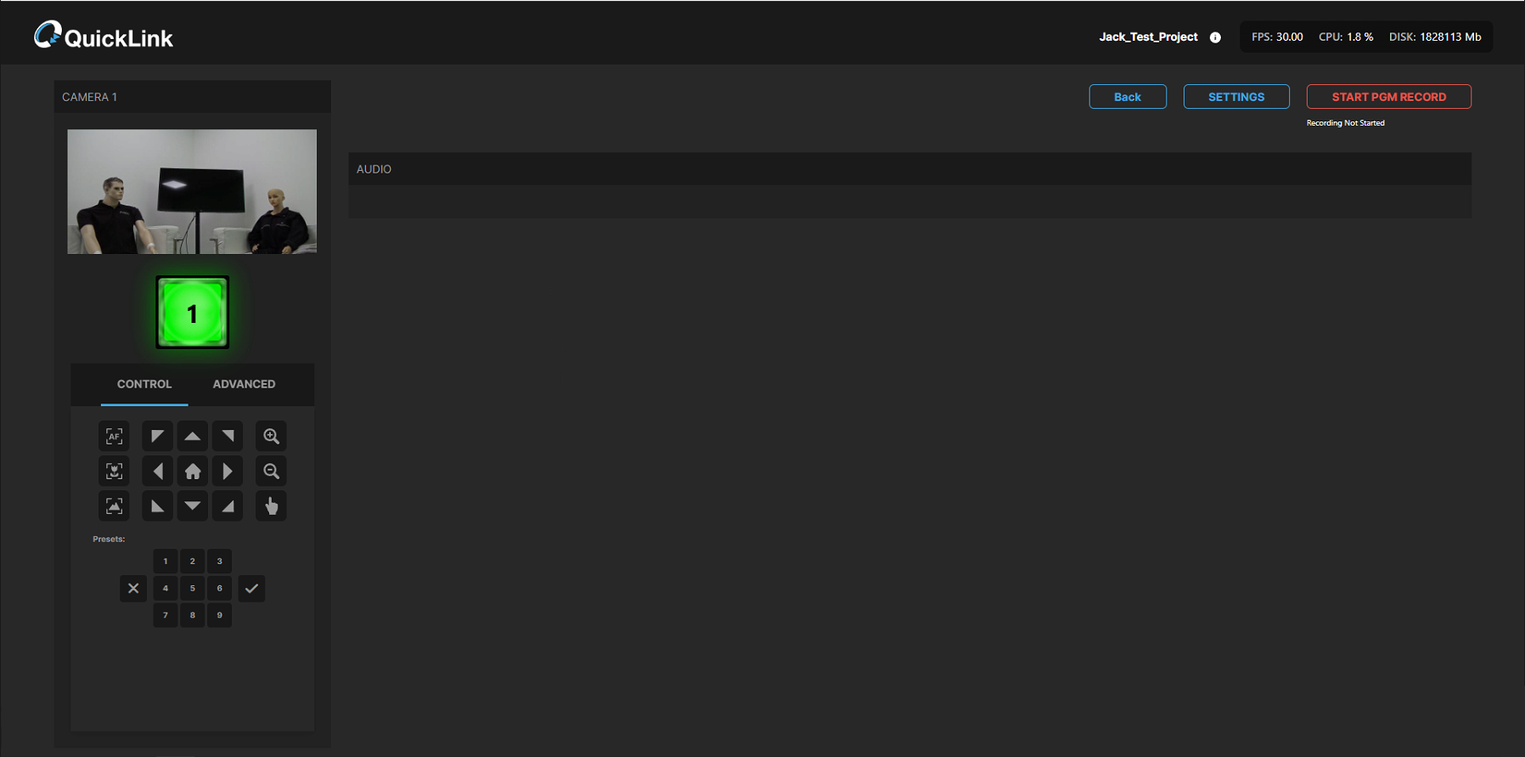Viewport: 1525px width, 757px height.
Task: Switch to the ADVANCED tab
Action: [x=244, y=384]
